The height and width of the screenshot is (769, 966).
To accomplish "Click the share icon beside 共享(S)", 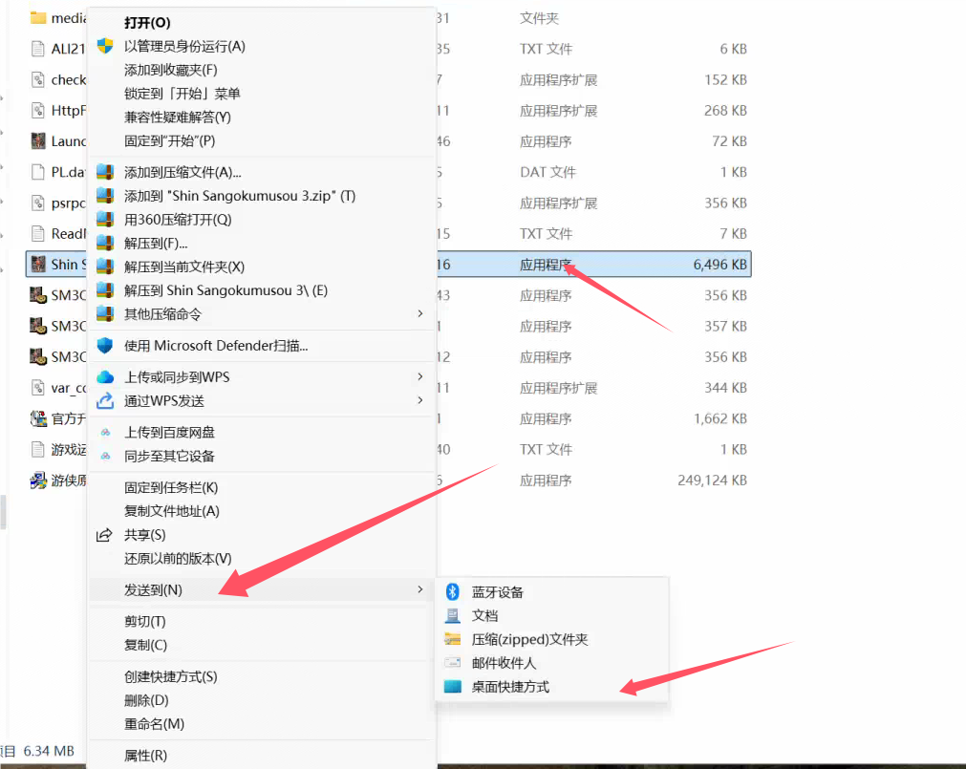I will pos(105,535).
